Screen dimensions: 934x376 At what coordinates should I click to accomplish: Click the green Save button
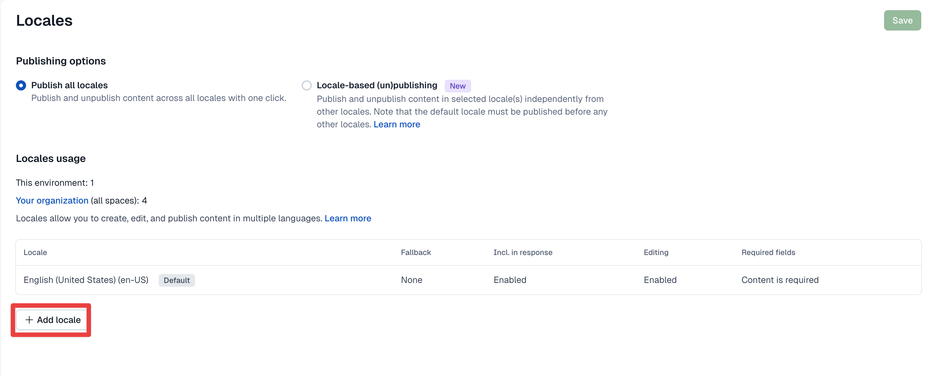click(x=902, y=21)
